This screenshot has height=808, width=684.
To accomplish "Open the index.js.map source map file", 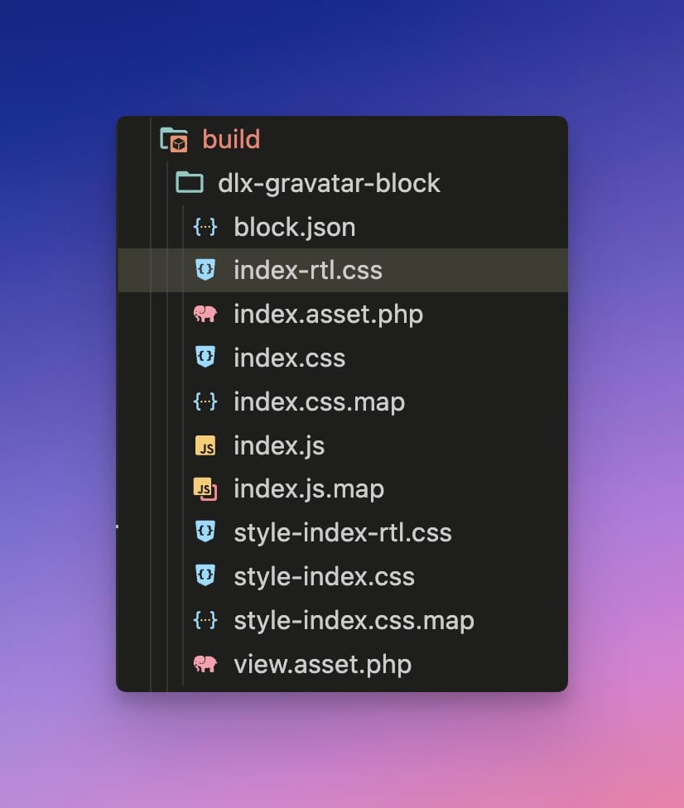I will click(309, 489).
